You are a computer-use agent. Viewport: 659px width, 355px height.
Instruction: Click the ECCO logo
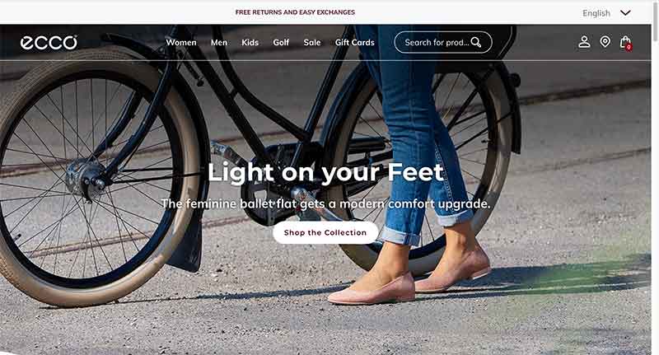click(x=49, y=43)
